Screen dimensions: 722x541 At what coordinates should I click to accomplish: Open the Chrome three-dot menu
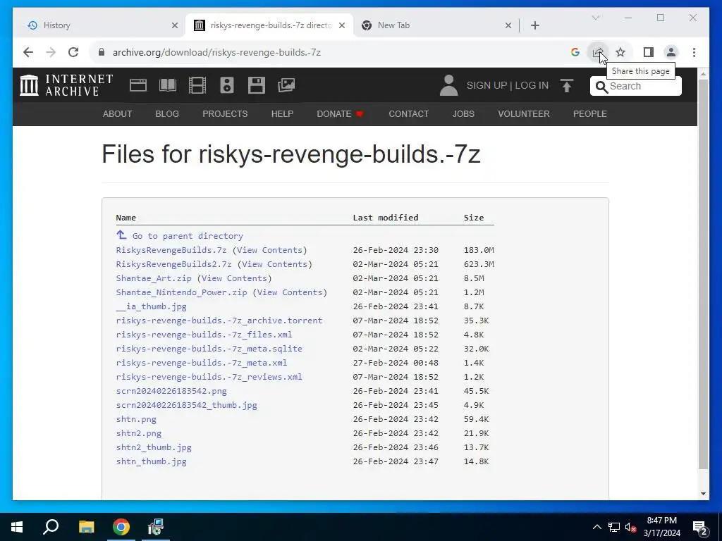pyautogui.click(x=694, y=52)
